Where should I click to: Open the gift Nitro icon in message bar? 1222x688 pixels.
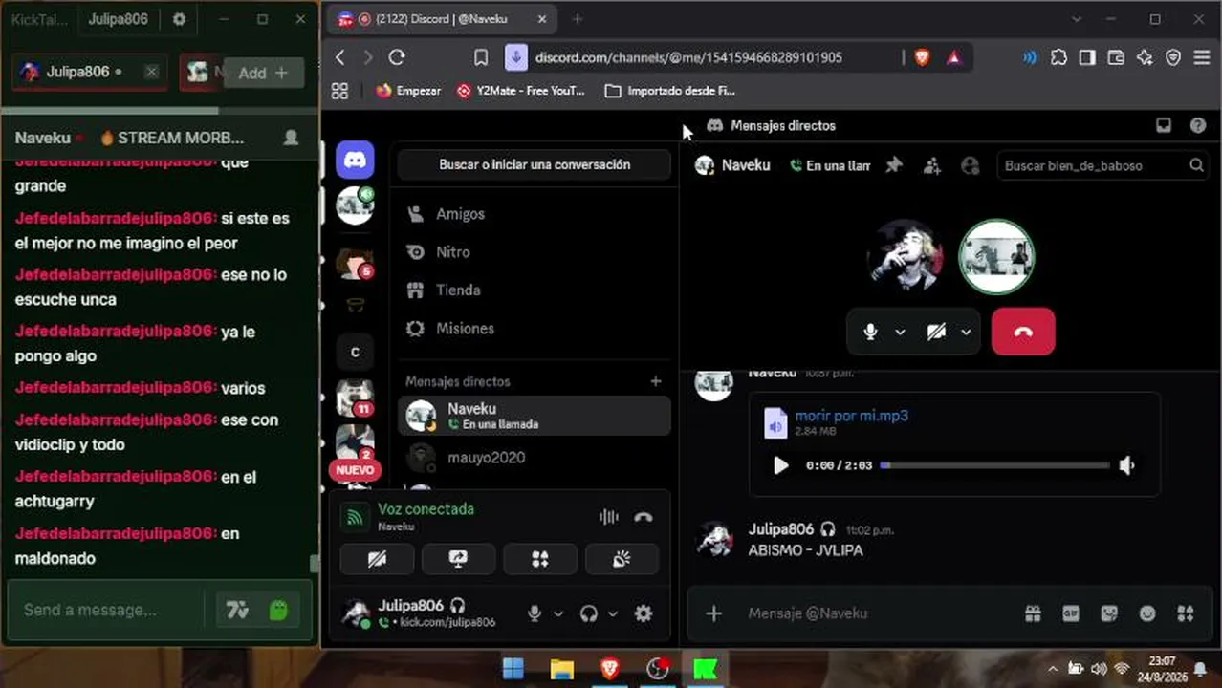point(1033,613)
